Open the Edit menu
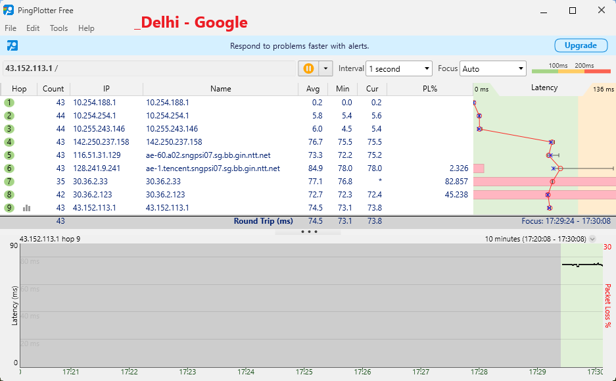The height and width of the screenshot is (381, 616). tap(33, 28)
